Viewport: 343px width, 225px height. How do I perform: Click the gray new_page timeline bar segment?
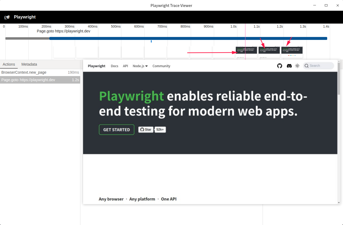pos(27,39)
